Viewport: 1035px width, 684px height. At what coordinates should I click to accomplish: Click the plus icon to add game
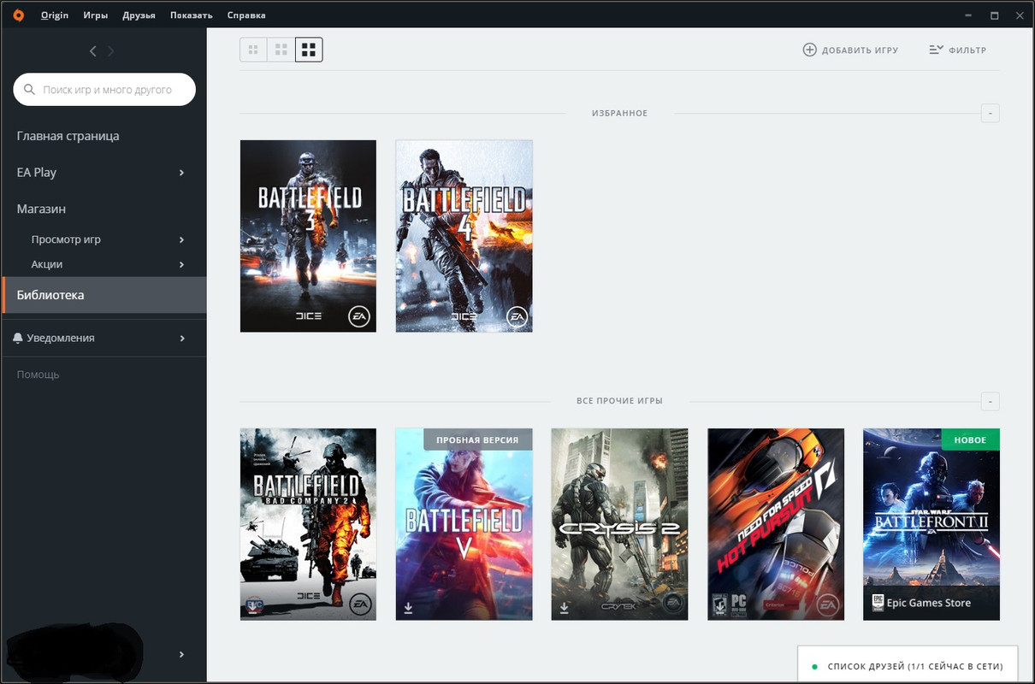click(809, 50)
